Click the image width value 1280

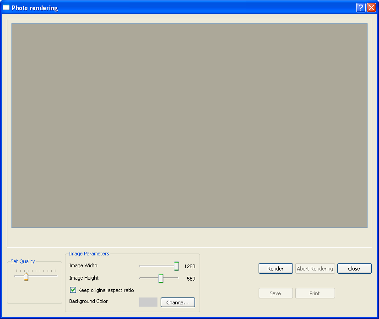(x=189, y=266)
